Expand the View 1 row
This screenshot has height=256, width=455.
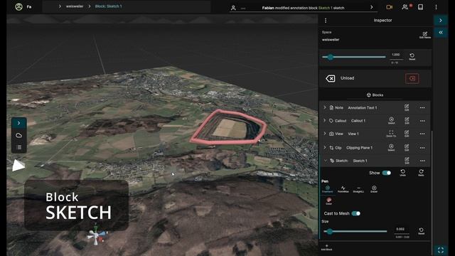325,134
